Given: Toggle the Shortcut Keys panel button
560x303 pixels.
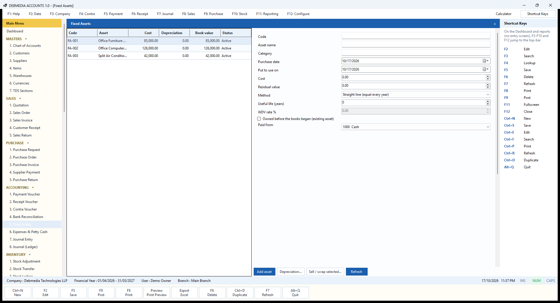Looking at the screenshot, I should pos(538,14).
